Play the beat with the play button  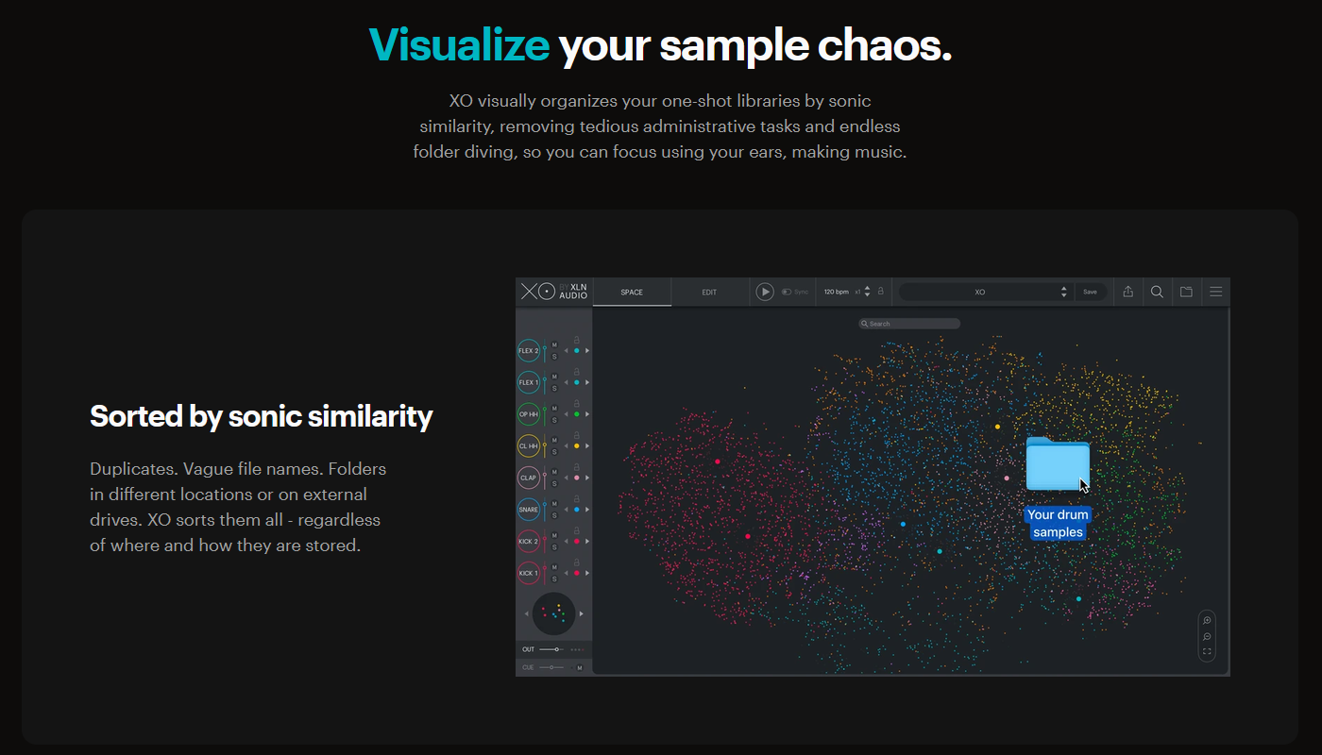point(765,292)
